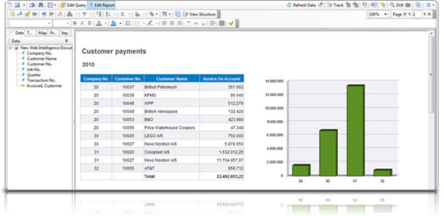
Task: Click the Find binoculars icon
Action: pos(41,5)
